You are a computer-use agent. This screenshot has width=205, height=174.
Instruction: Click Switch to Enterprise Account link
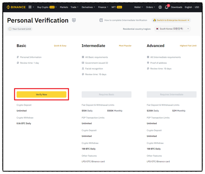click(171, 20)
